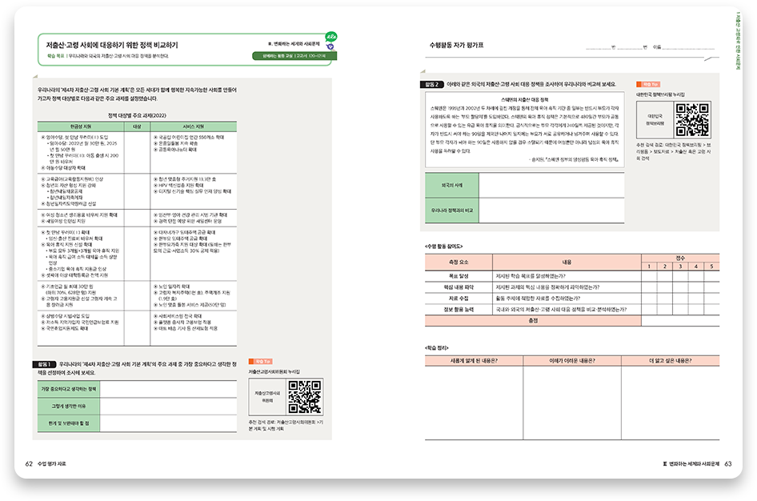Click the blank cell beside '외국의 사례'
757x501 pixels.
551,186
